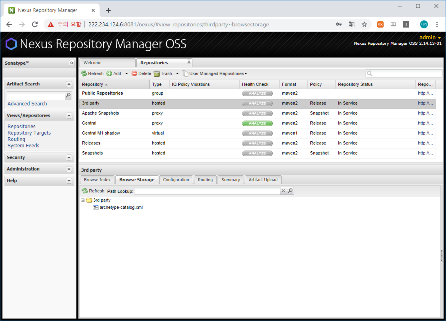Sort by the Repository column header

coord(114,84)
